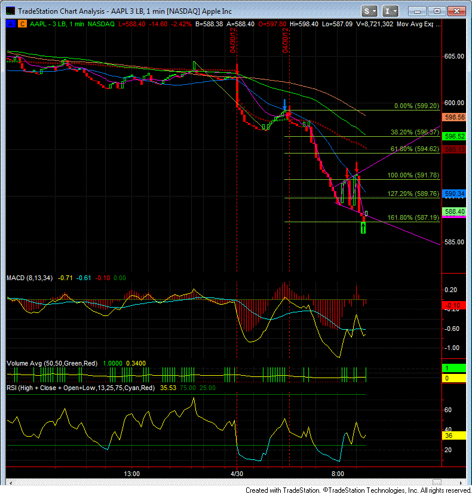Maximize the Chart Analysis window
Image resolution: width=472 pixels, height=494 pixels.
click(x=437, y=11)
